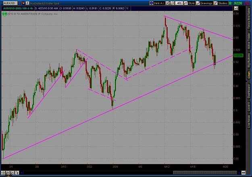
Task: Click the crosshair expand icon in the toolbar
Action: [x=168, y=3]
